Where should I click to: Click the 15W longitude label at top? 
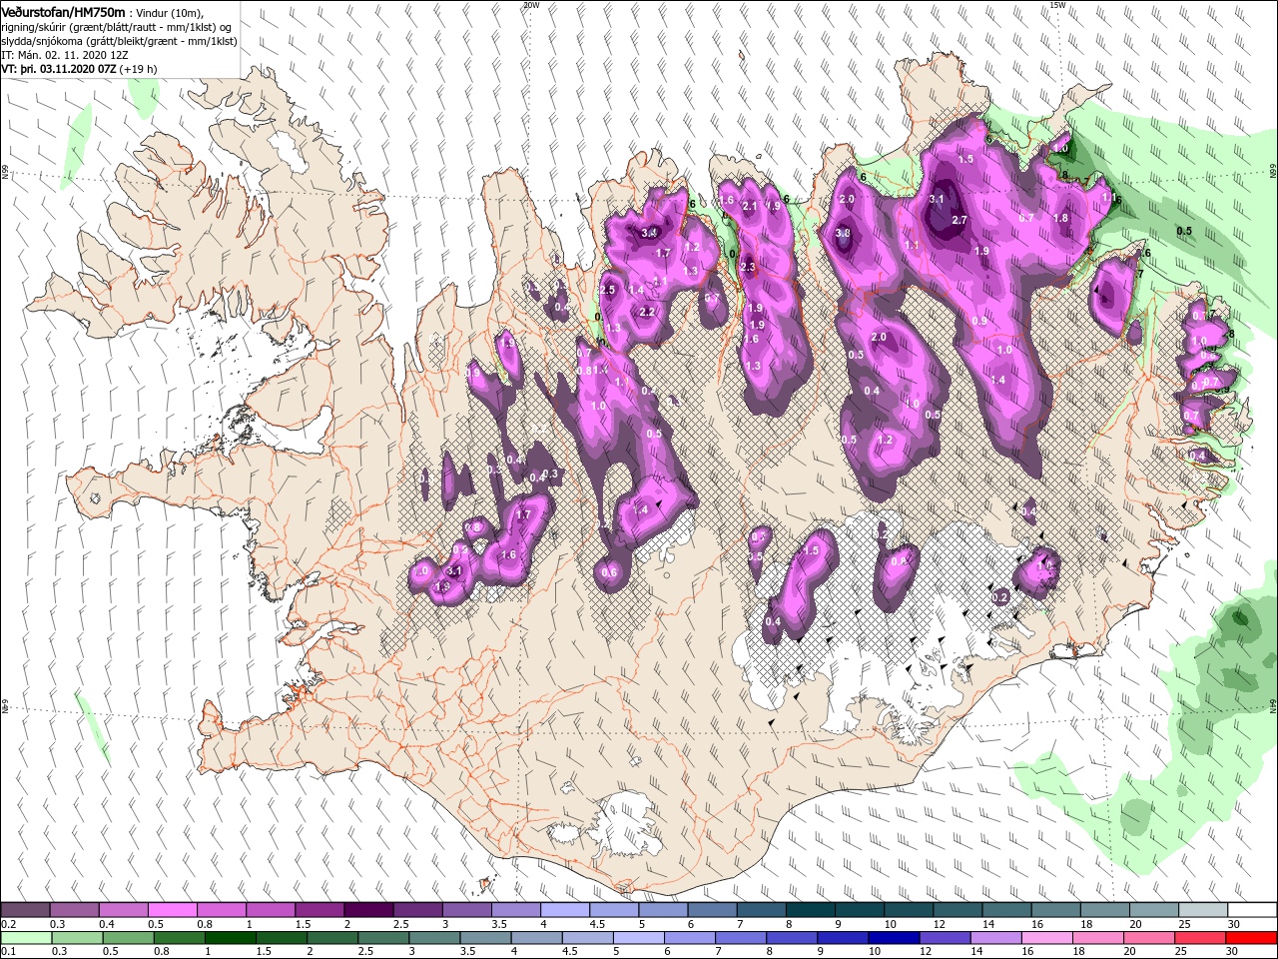point(1056,5)
